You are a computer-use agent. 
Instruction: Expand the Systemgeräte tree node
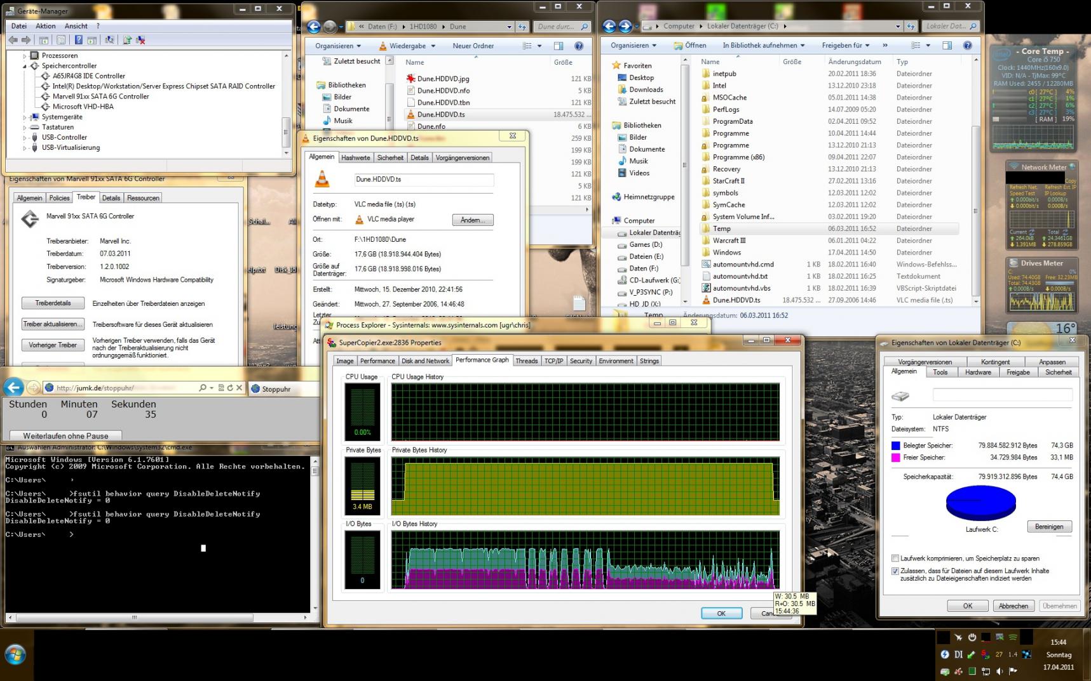[x=25, y=117]
